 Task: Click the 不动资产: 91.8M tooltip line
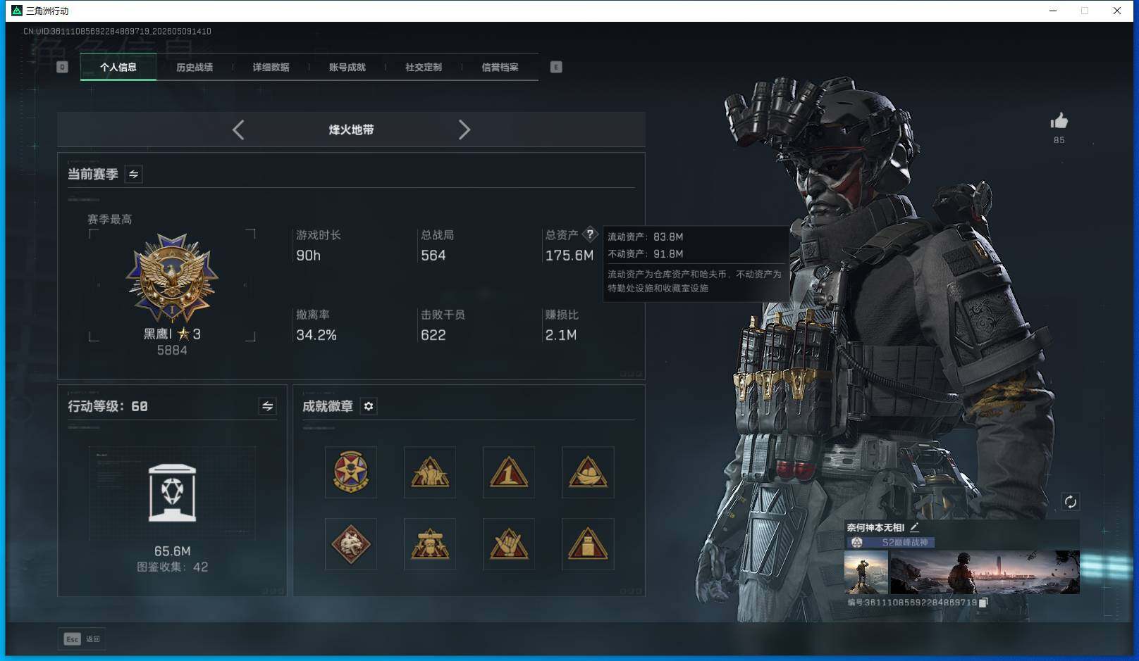(x=646, y=254)
